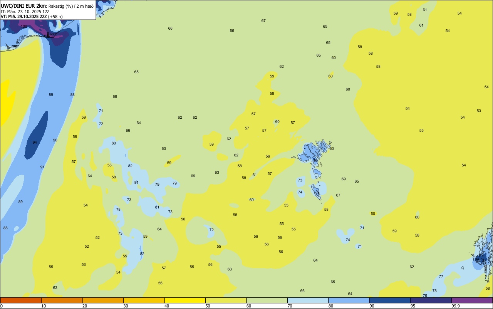Pick the pale yellow 50–60 legend band
The image size is (493, 309).
(226, 300)
